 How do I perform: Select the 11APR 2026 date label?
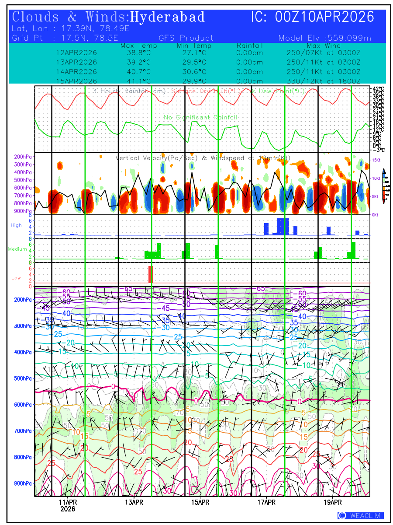click(x=68, y=505)
